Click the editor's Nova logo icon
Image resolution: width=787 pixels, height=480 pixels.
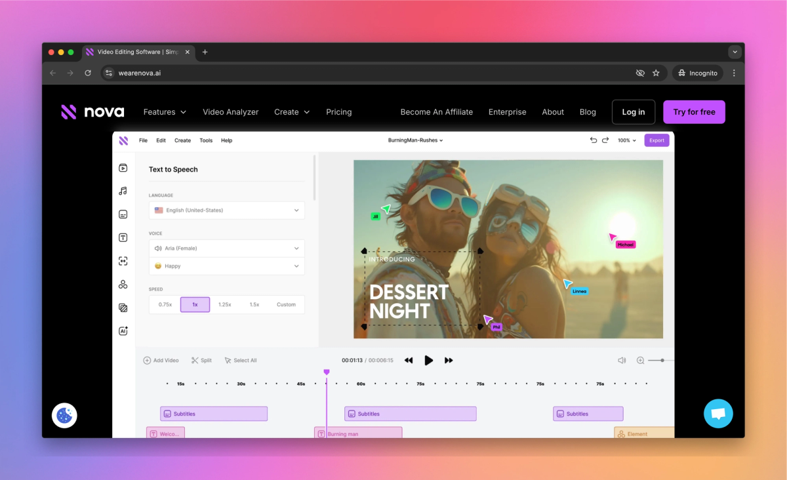pos(123,140)
